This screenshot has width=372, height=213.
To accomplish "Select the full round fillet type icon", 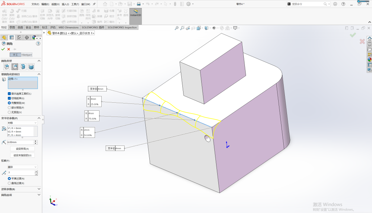I will pos(31,67).
